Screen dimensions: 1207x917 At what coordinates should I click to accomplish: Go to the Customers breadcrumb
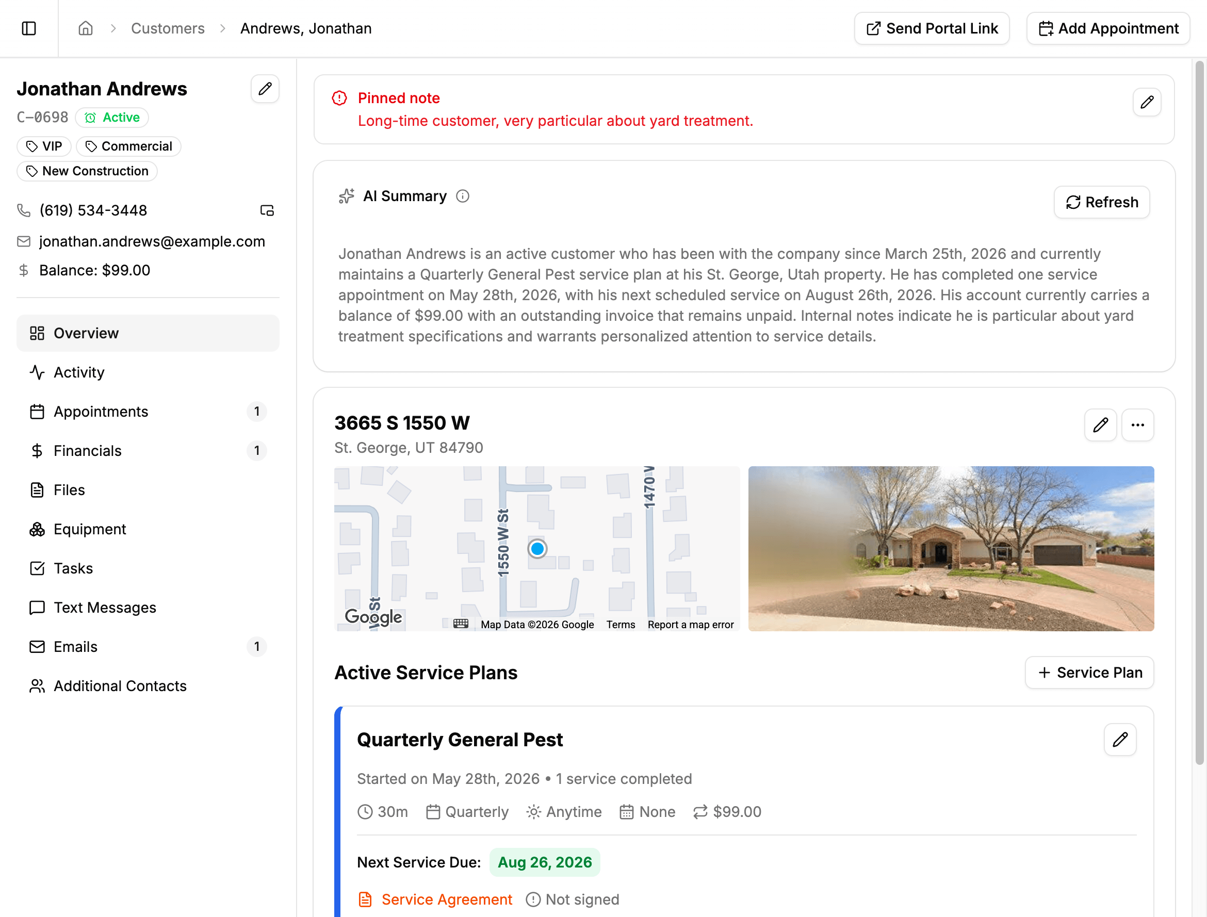(168, 28)
